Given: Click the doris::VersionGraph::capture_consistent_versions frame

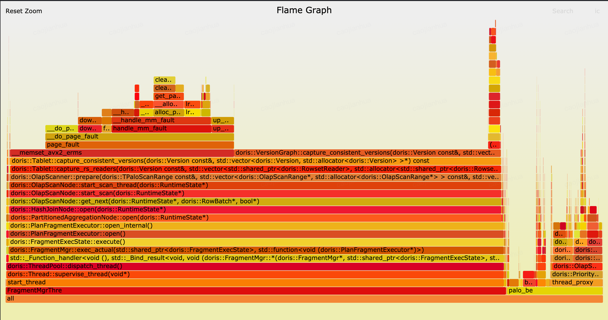Looking at the screenshot, I should point(367,153).
